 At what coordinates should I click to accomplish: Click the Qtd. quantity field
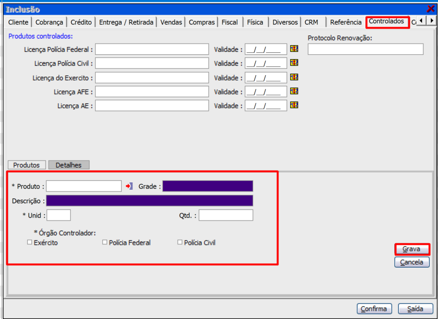[226, 215]
